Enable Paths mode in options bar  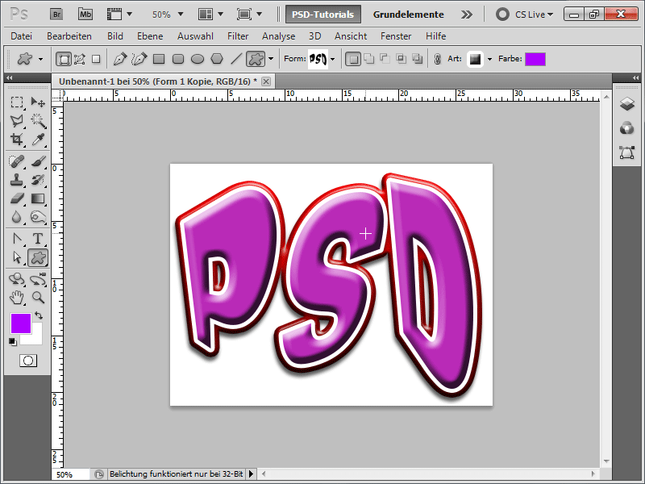pos(79,59)
